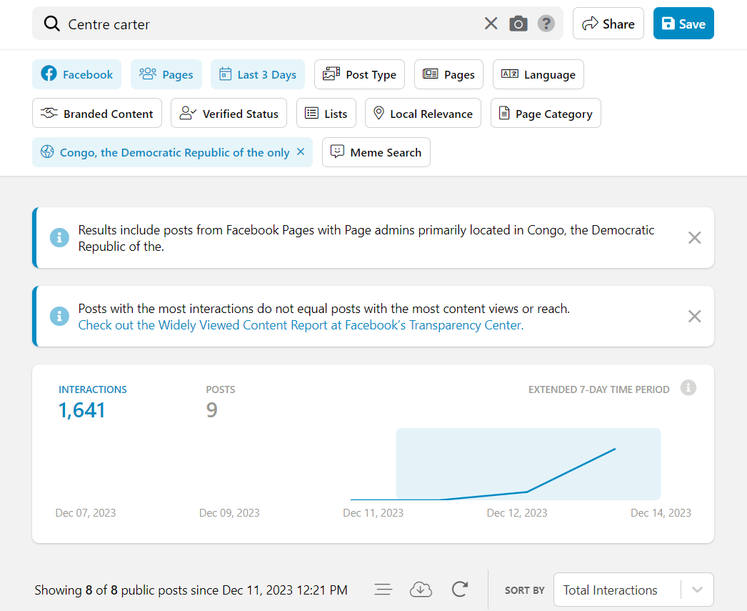The width and height of the screenshot is (747, 611).
Task: Click the Dec 12, 2023 axis label
Action: click(517, 513)
